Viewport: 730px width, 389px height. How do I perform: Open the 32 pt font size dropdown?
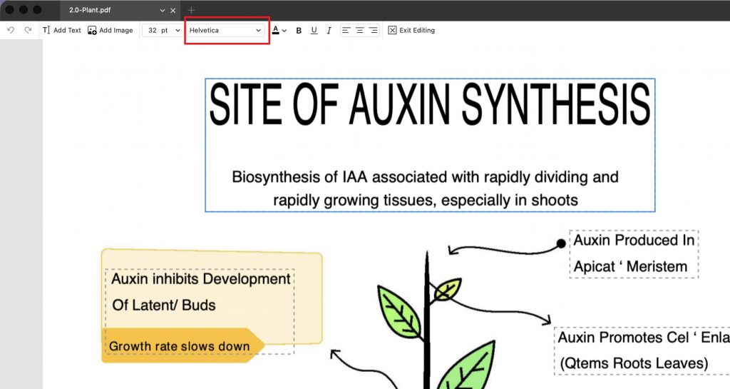coord(162,30)
